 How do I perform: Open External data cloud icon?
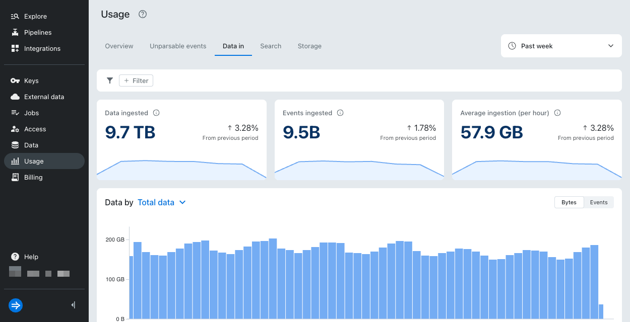coord(15,97)
